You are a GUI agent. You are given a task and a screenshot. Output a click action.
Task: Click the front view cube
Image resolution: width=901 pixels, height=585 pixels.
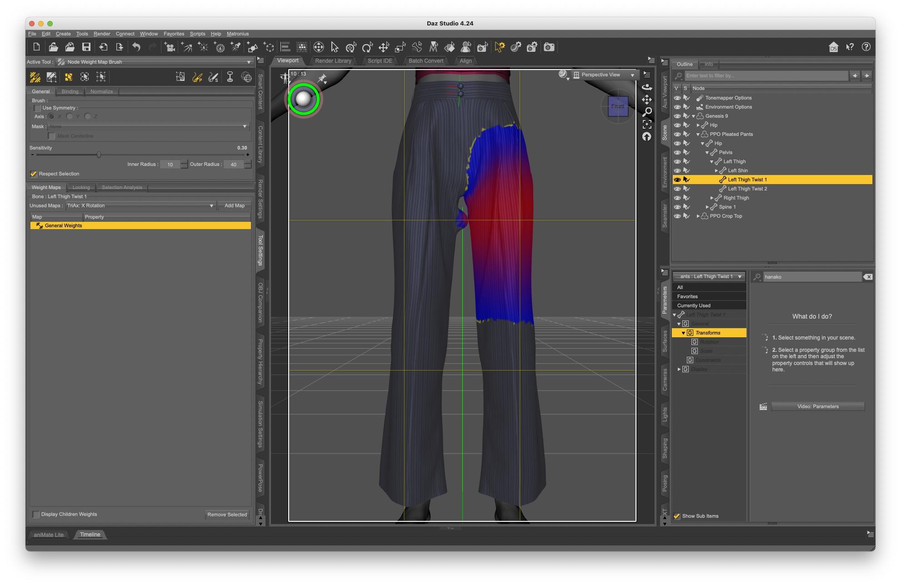tap(618, 106)
